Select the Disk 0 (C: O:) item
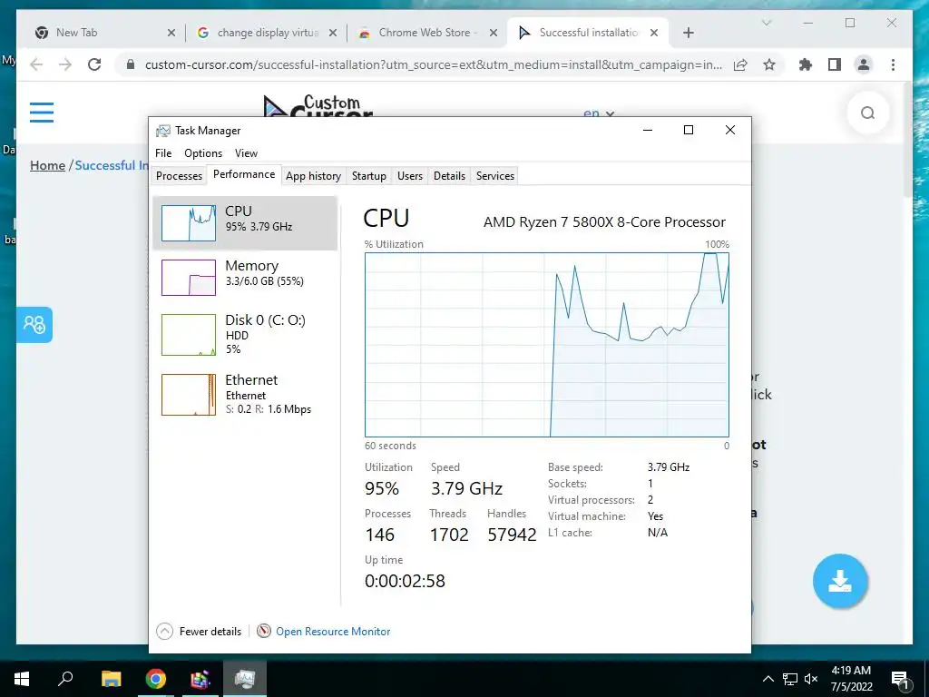This screenshot has height=697, width=929. tap(245, 335)
